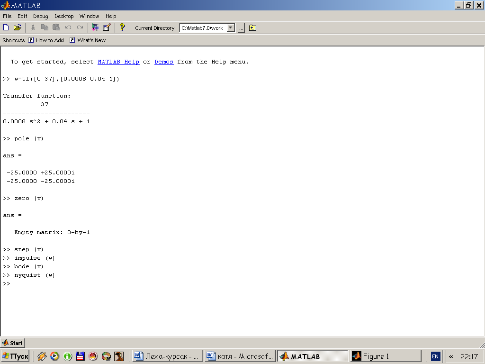Click the last quick launch icon
This screenshot has height=364, width=485.
point(119,356)
